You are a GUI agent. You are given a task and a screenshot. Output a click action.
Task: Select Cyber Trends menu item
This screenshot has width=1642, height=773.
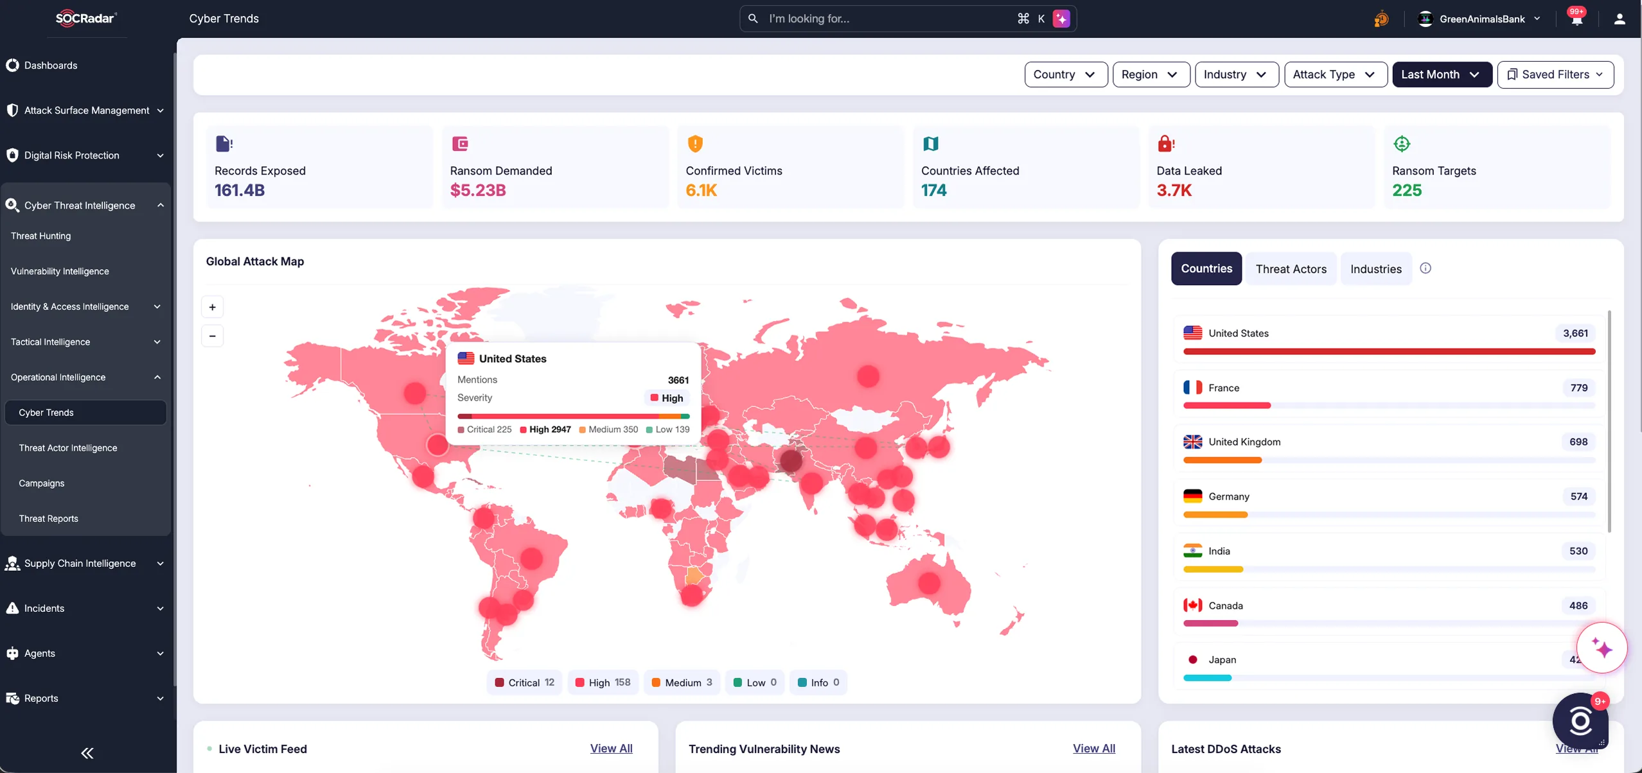[x=86, y=412]
